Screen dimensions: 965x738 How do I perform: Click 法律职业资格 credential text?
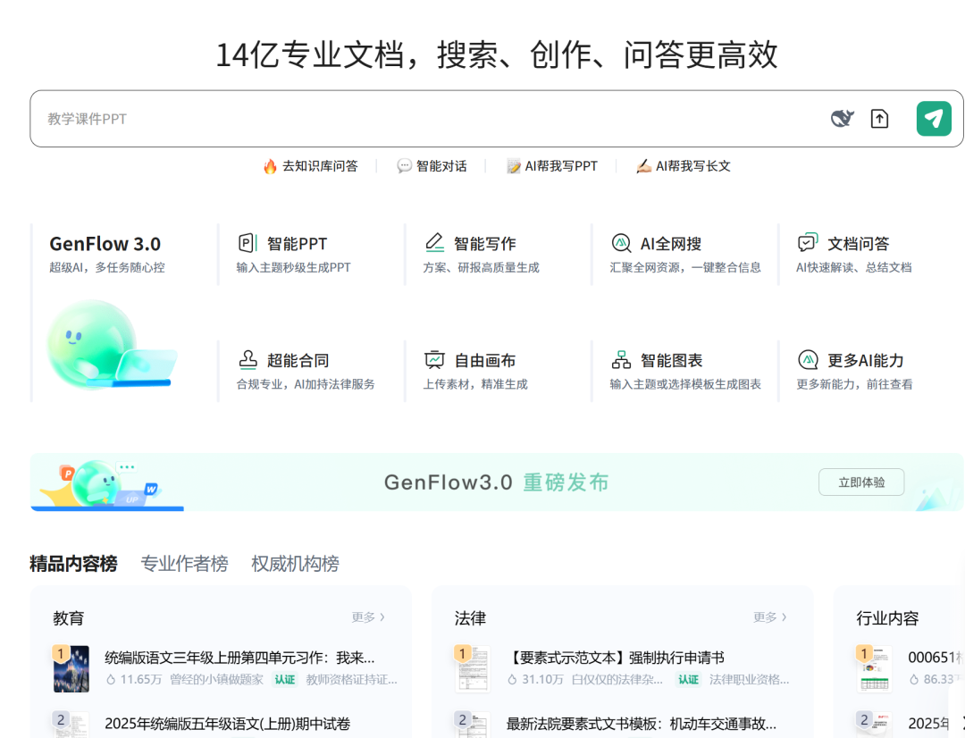point(749,680)
